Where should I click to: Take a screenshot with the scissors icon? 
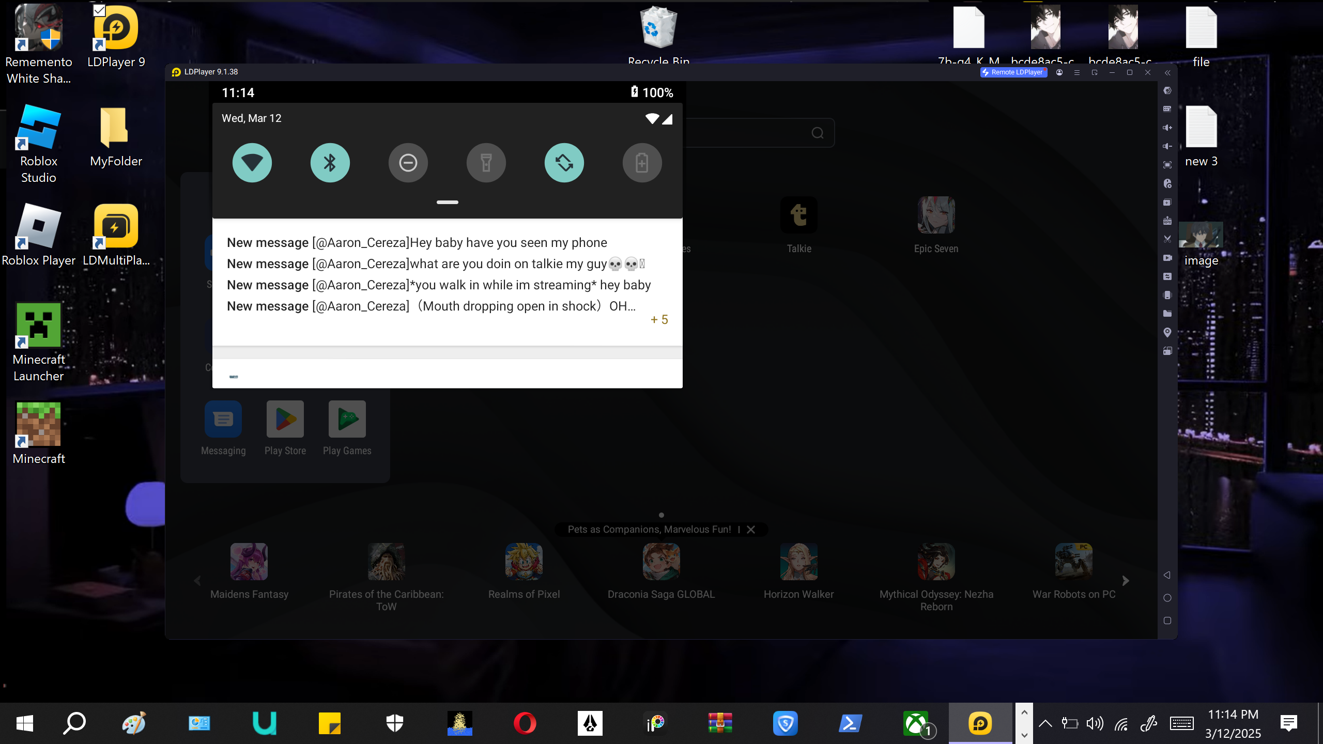(x=1167, y=239)
